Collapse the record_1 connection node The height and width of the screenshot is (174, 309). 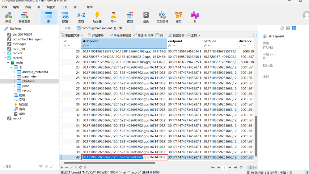(x=5, y=58)
